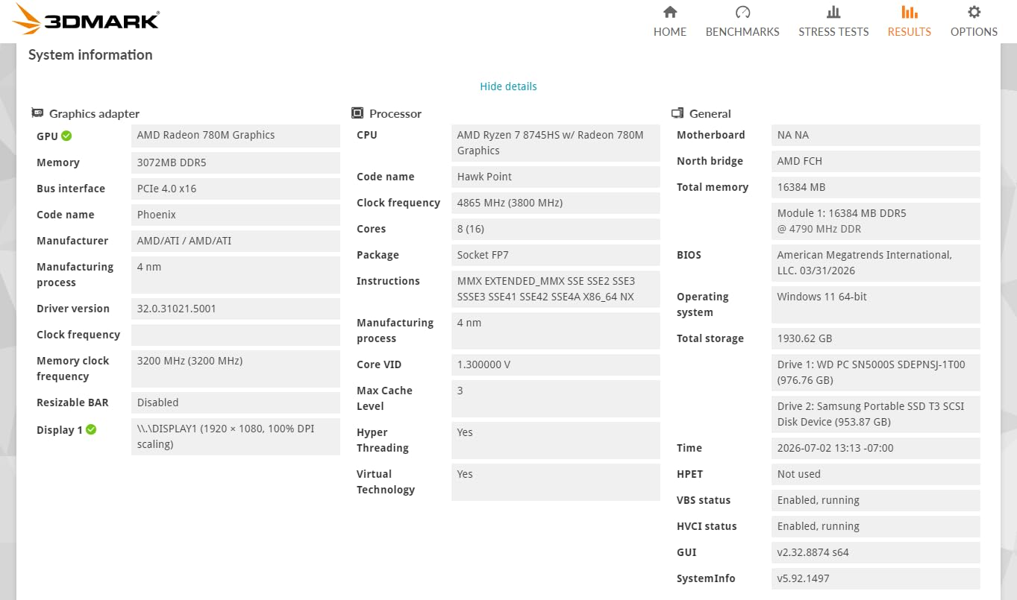This screenshot has height=600, width=1017.
Task: Click the Time value 2026-07-02 13:13
Action: pos(876,448)
